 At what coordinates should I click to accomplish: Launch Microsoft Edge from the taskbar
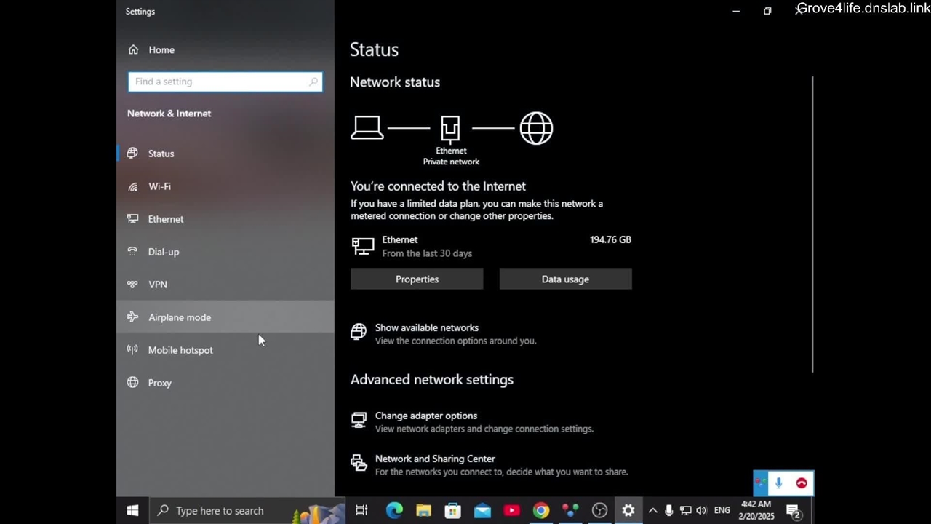[x=394, y=511]
